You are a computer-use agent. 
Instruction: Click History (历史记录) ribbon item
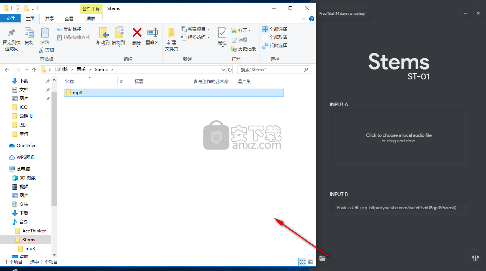pos(243,49)
